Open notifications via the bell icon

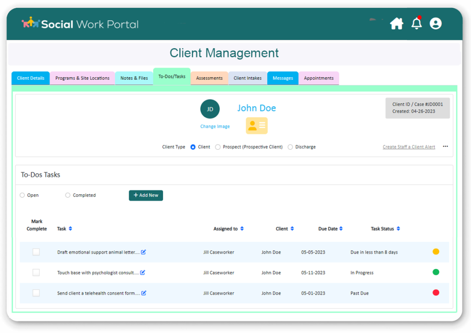coord(416,23)
